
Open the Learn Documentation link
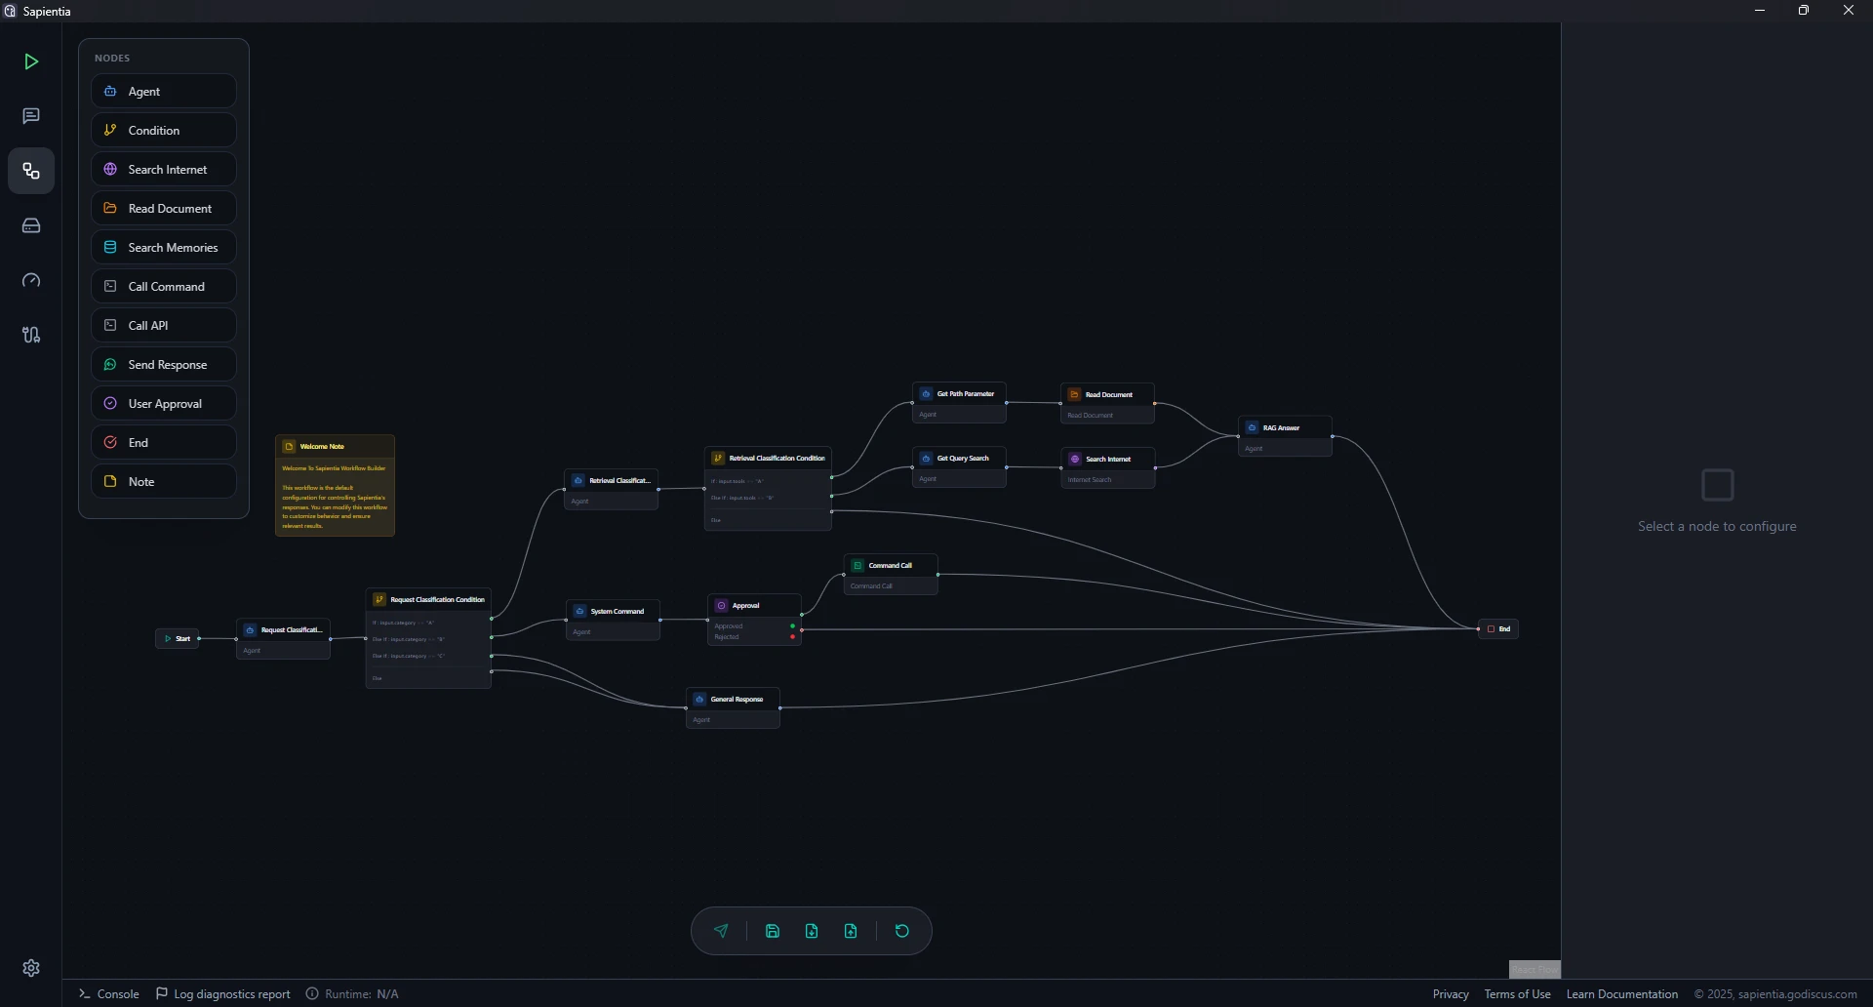click(1621, 993)
